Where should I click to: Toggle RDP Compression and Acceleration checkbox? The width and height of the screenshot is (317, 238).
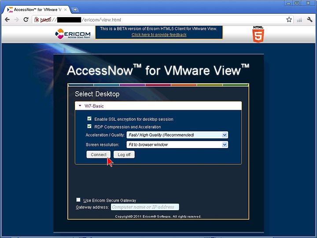[89, 126]
